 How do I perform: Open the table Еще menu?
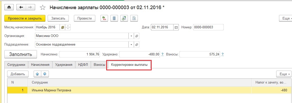tap(284, 74)
